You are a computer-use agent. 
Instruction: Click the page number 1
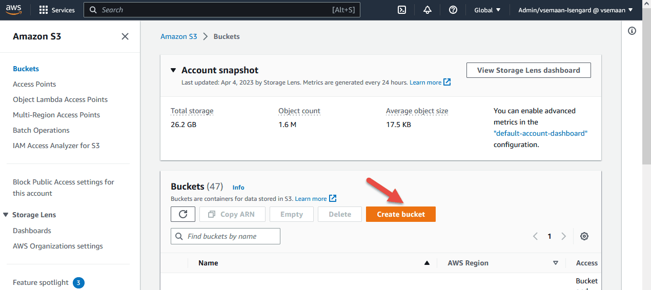[x=550, y=236]
